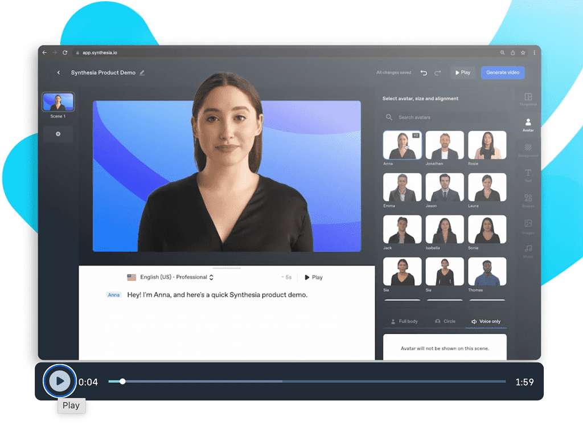Screen dimensions: 583x425
Task: Open the Shapes panel icon
Action: point(528,199)
